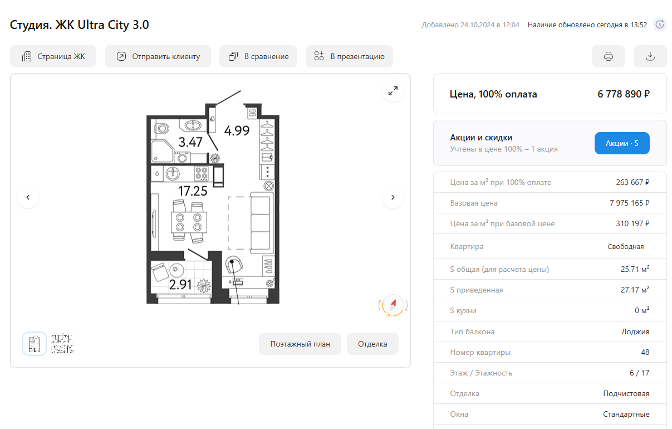This screenshot has height=429, width=672.
Task: Click the floor value 6 / 17
Action: [x=640, y=373]
